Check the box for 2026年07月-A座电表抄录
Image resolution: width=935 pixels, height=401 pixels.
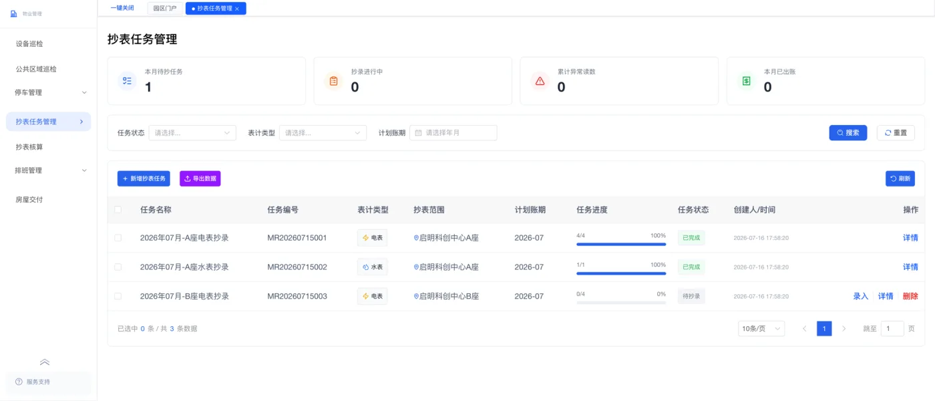tap(118, 238)
